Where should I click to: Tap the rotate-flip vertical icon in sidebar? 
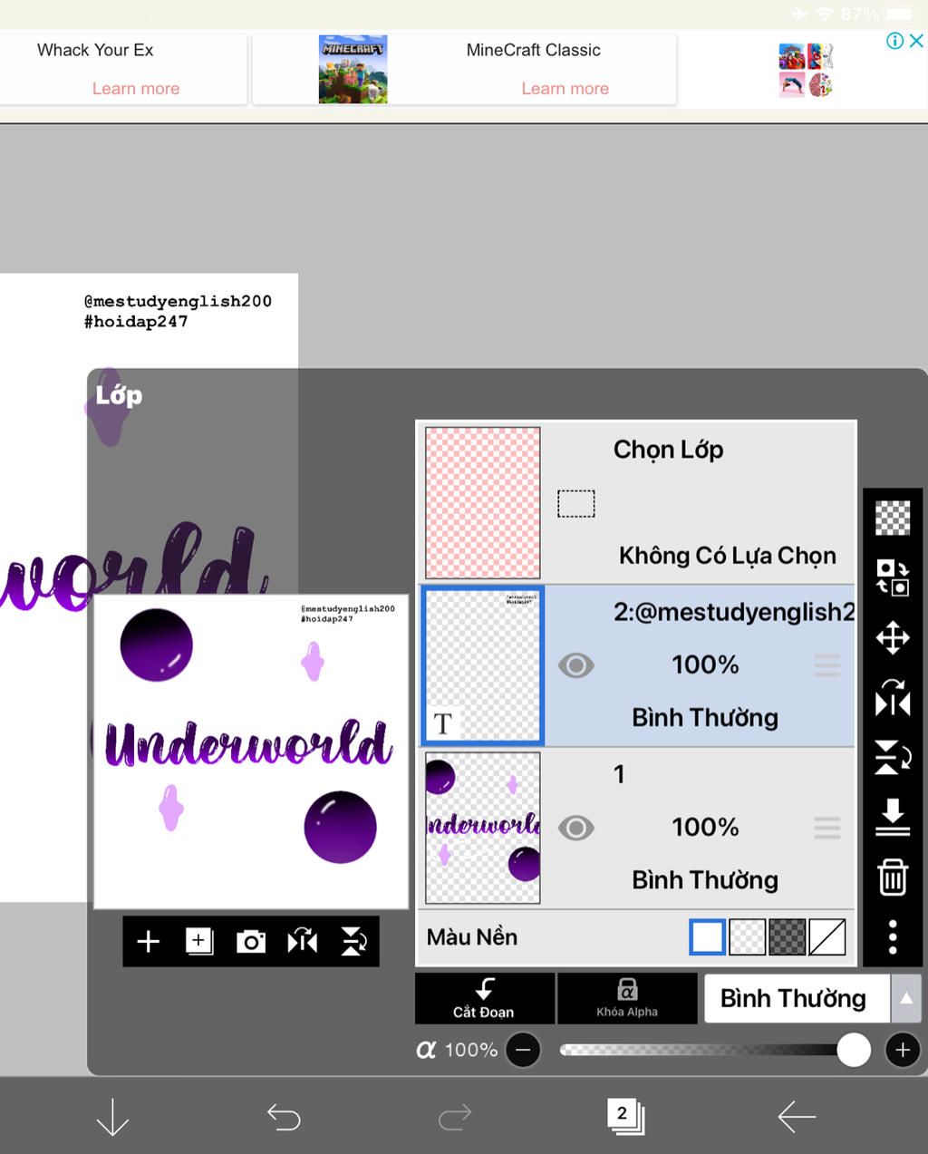click(893, 757)
